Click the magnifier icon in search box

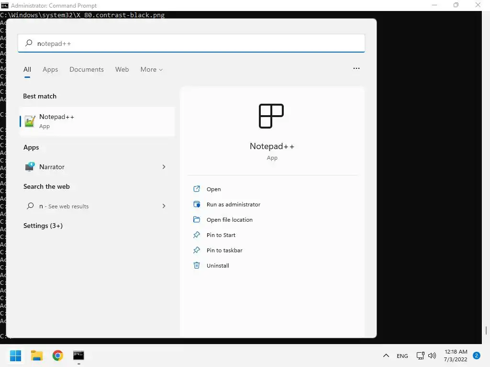(29, 43)
